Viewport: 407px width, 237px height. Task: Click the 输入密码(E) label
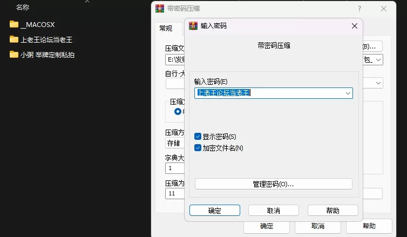[x=211, y=82]
